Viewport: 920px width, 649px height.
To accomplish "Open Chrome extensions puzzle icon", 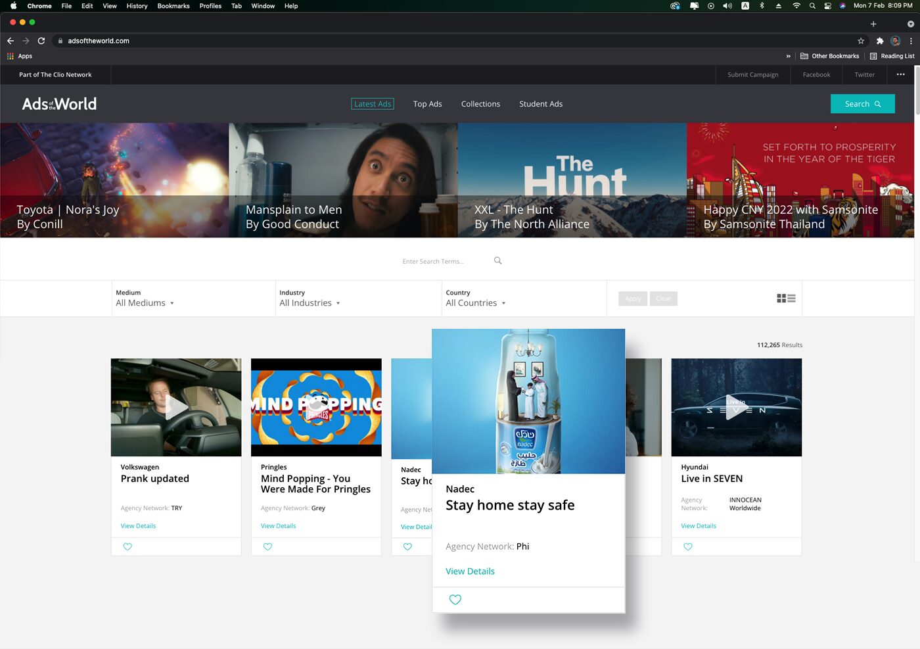I will coord(880,41).
